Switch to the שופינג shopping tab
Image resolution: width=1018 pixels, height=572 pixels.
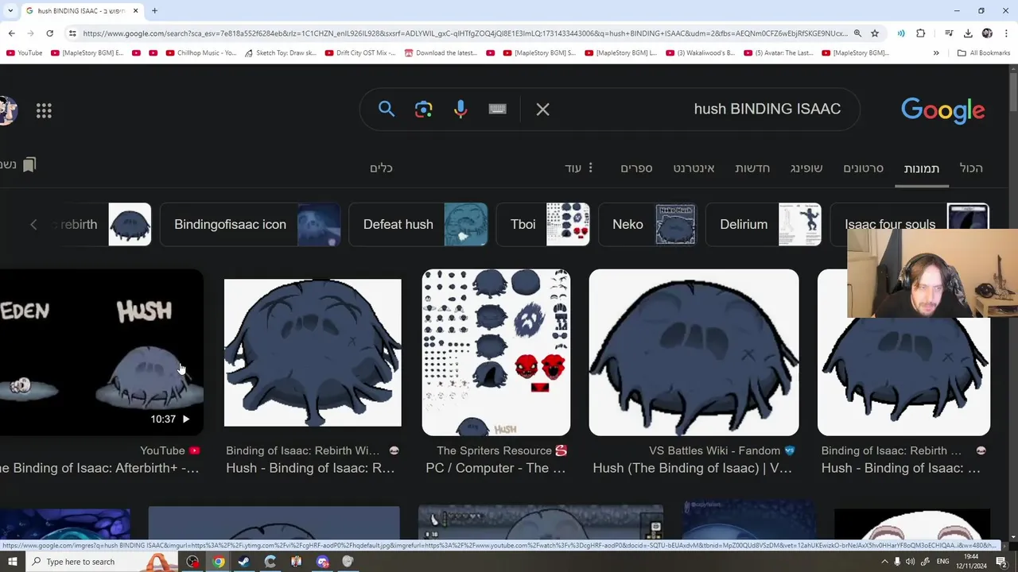point(806,168)
